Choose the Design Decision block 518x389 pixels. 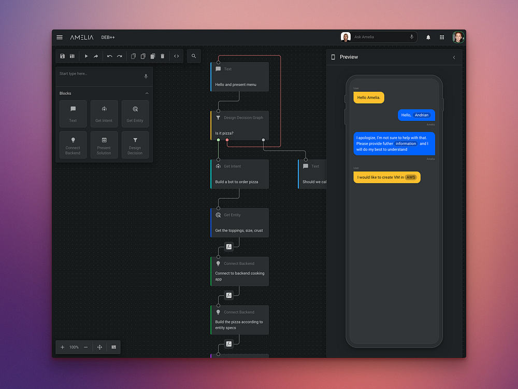[x=135, y=145]
